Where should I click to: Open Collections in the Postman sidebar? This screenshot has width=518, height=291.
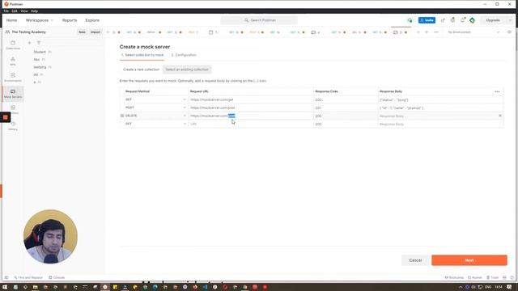click(x=13, y=45)
